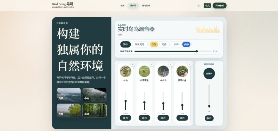Mute the 布谷鸟 channel via 静音
278x131 pixels.
pyautogui.click(x=163, y=118)
